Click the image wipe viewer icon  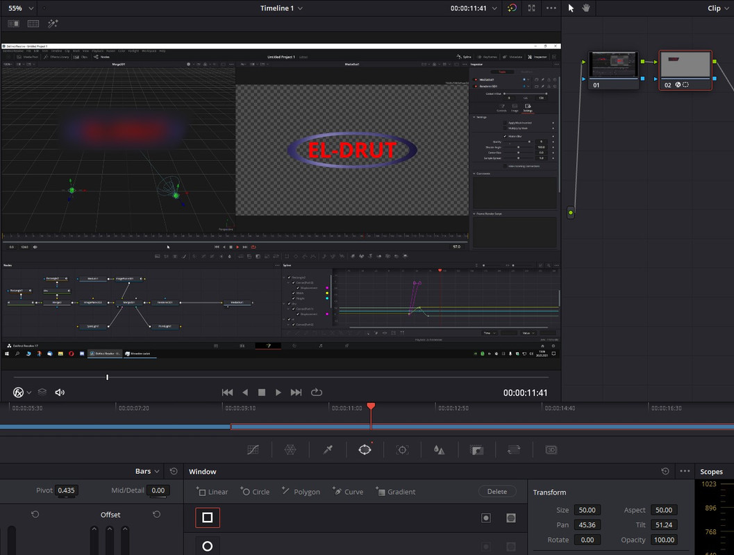pos(14,24)
